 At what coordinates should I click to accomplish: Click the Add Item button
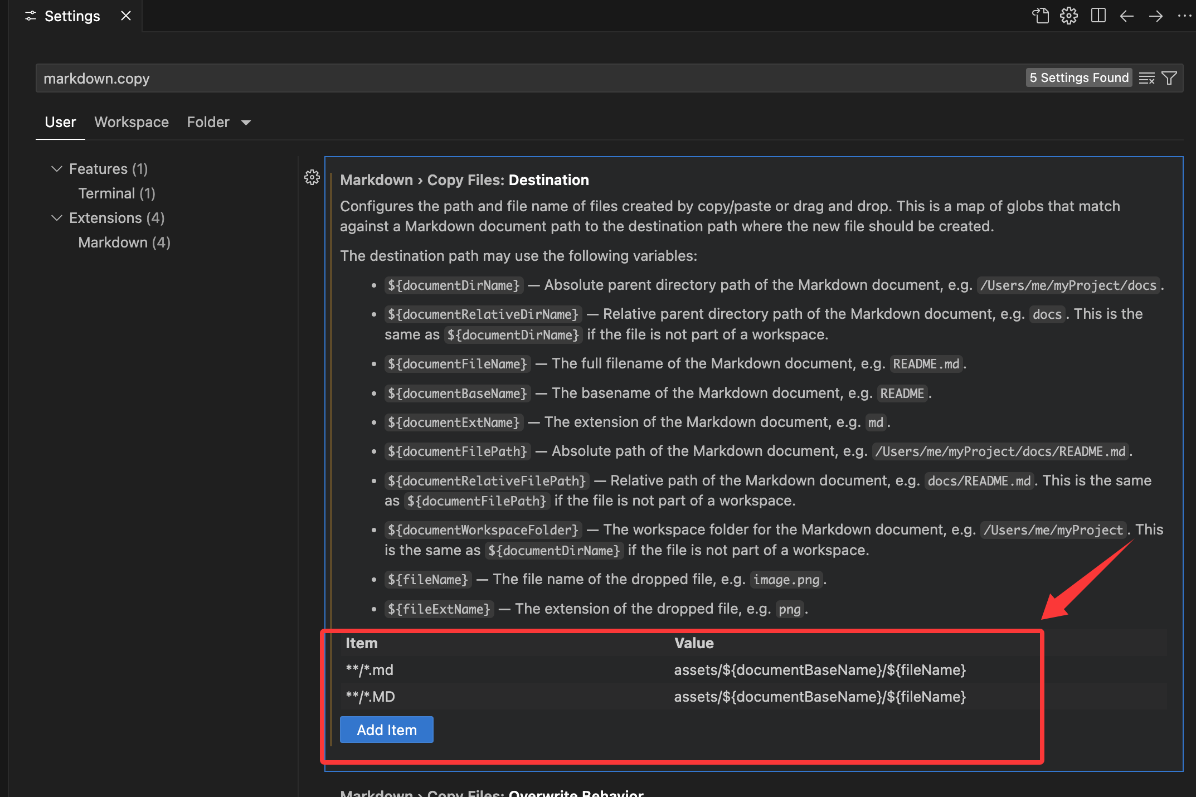click(387, 730)
